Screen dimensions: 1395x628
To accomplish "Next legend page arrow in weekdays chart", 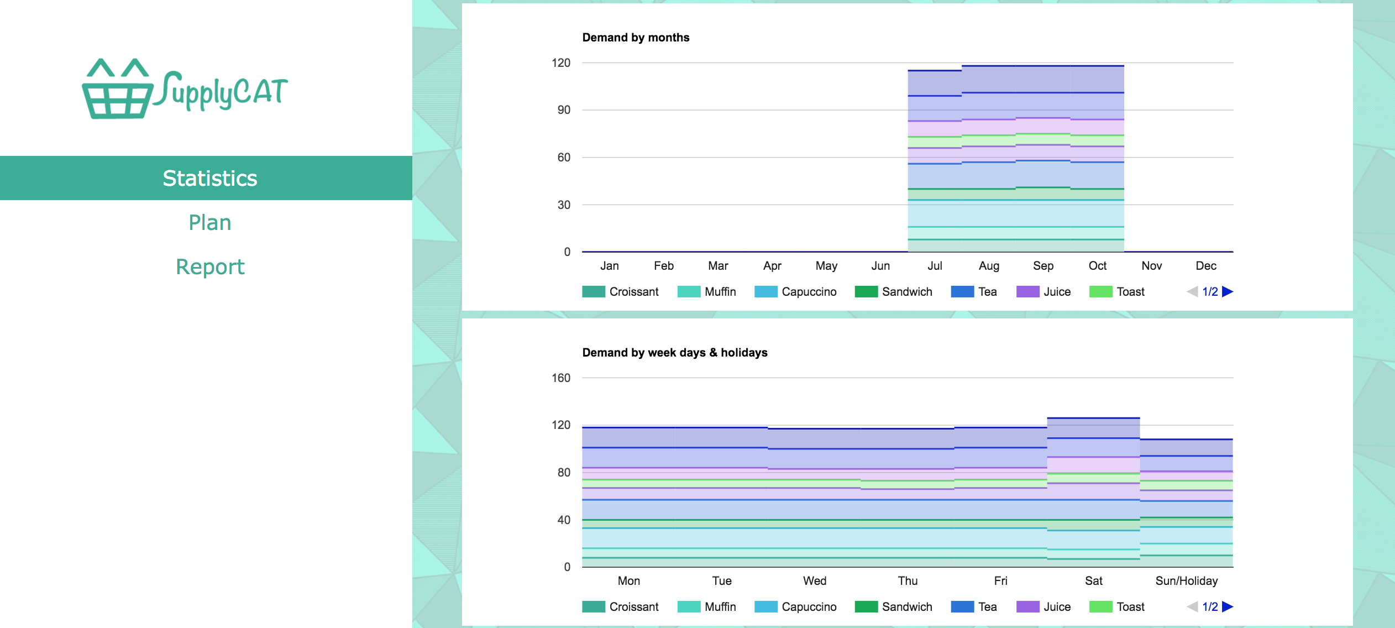I will 1227,606.
